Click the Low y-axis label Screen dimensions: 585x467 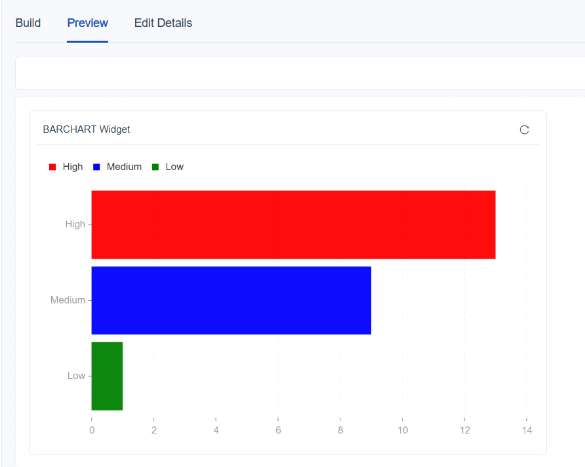pyautogui.click(x=76, y=376)
